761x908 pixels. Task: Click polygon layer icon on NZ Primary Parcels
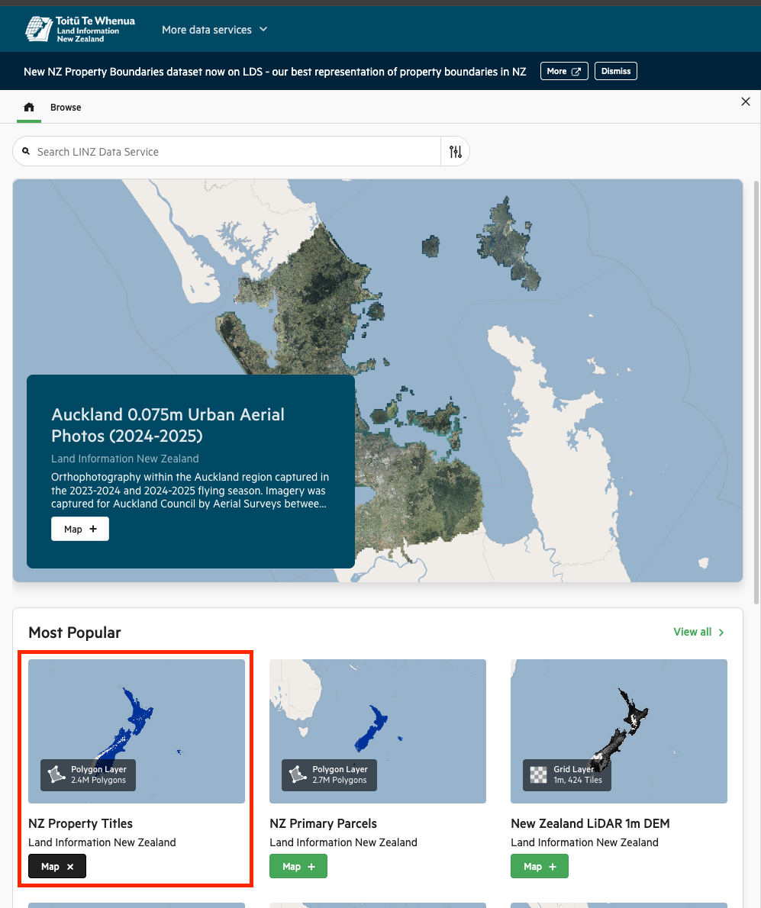297,774
